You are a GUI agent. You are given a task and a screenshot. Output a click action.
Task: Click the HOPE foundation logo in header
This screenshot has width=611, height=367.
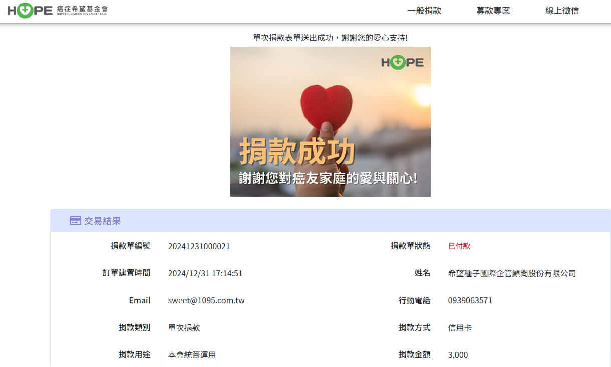coord(57,11)
